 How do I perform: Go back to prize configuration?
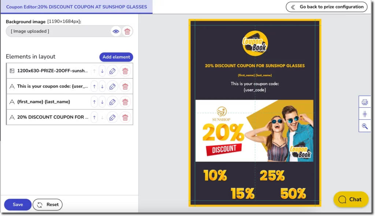pyautogui.click(x=326, y=7)
